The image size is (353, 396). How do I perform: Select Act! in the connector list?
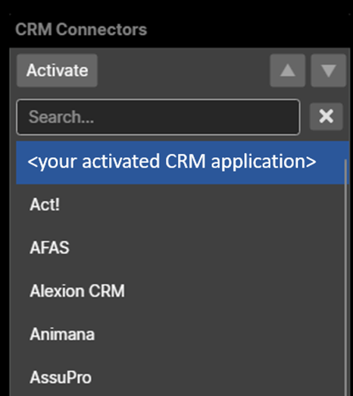[x=180, y=205]
